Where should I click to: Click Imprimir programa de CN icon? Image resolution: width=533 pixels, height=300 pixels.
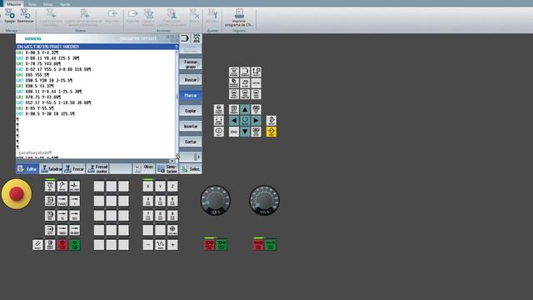(x=239, y=14)
